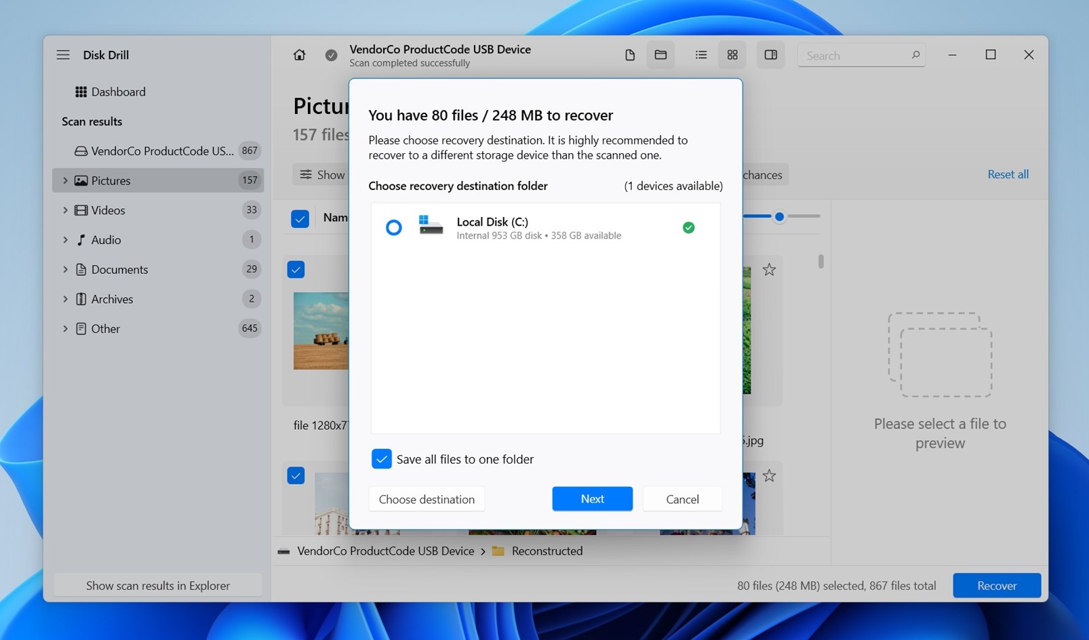1089x640 pixels.
Task: Click the Other files icon
Action: tap(81, 329)
